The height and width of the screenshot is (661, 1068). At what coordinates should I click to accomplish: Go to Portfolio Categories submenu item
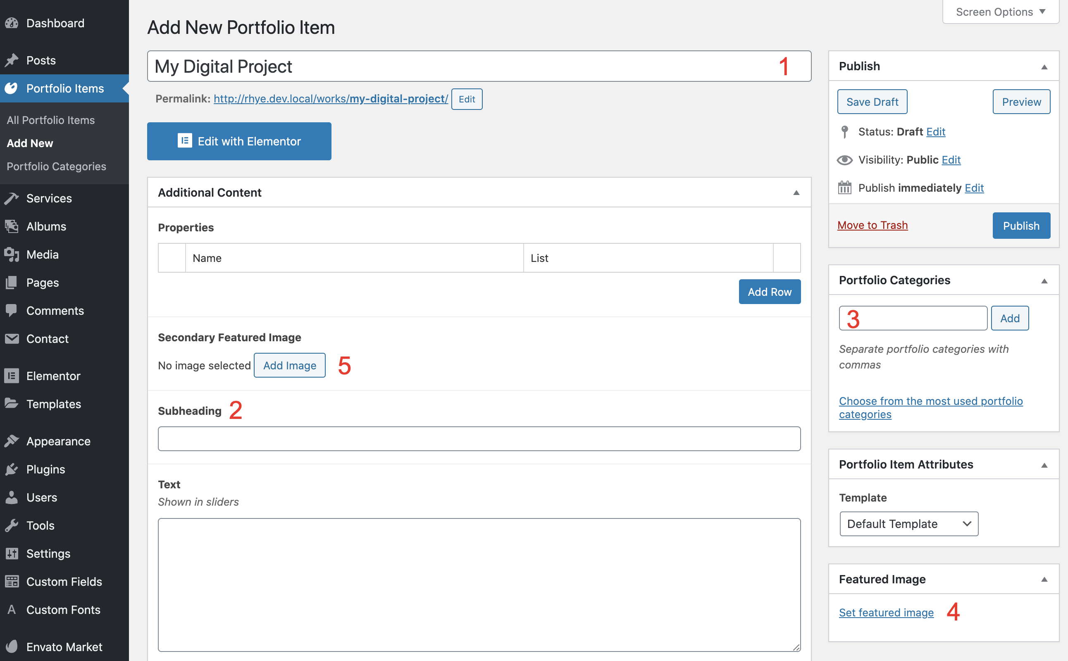tap(57, 166)
